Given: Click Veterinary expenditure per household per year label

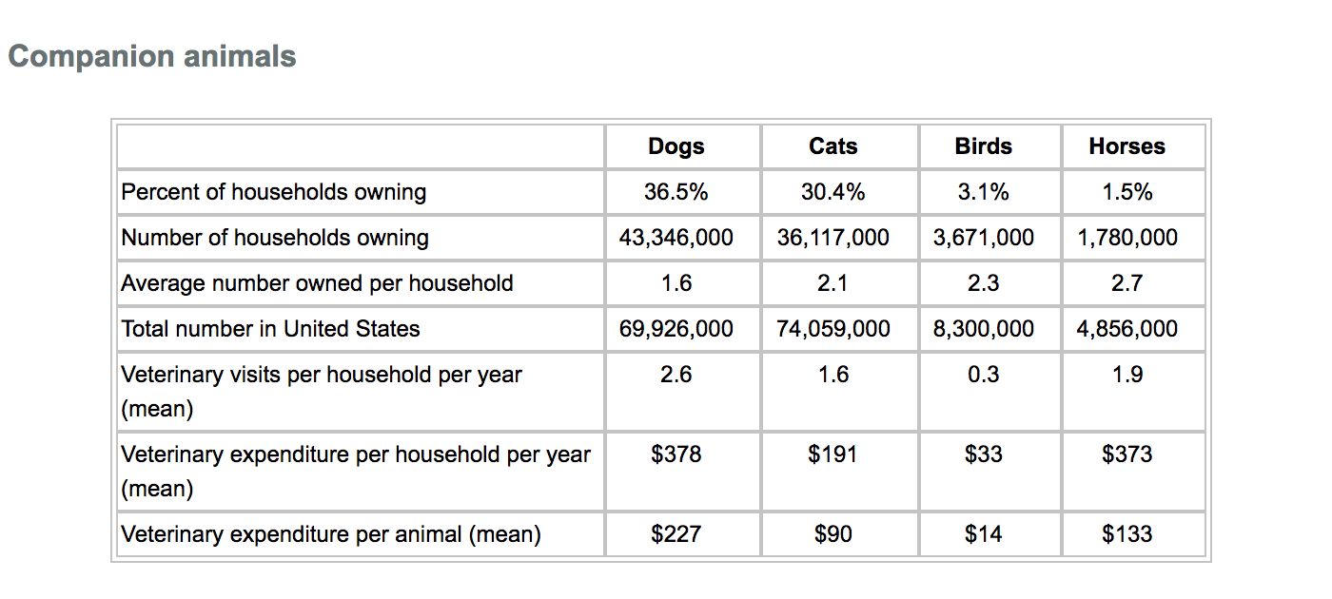Looking at the screenshot, I should click(356, 454).
